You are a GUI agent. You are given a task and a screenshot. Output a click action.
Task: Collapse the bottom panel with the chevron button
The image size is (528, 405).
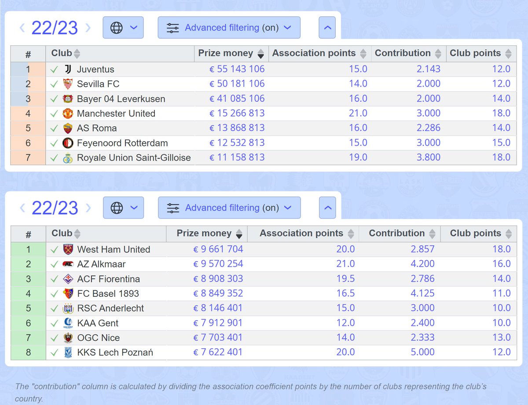click(x=327, y=208)
